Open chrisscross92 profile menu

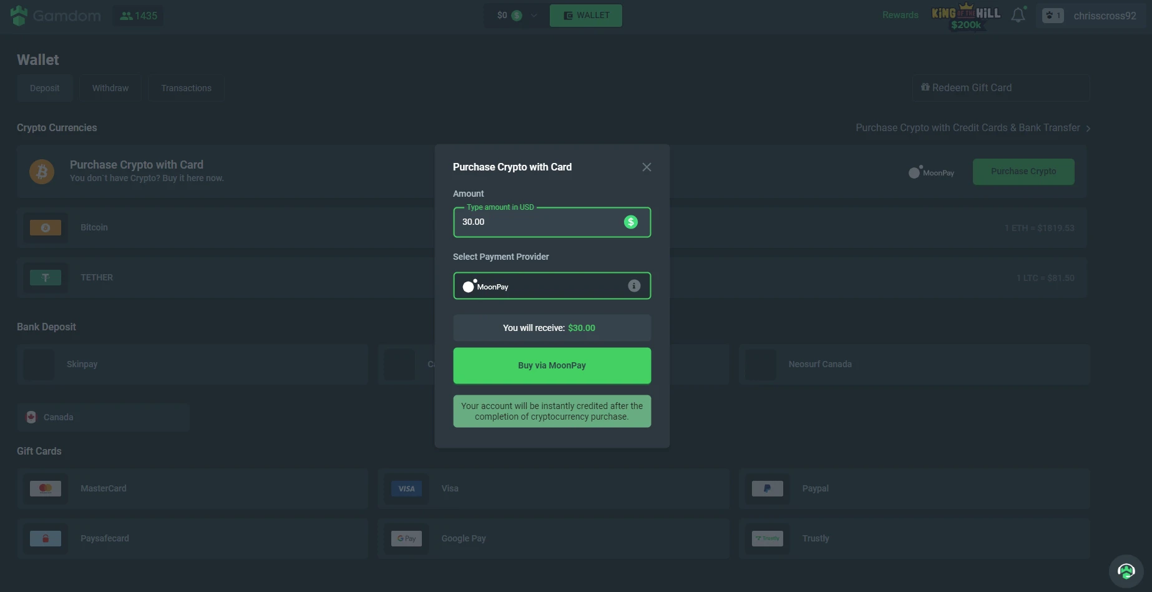click(1105, 16)
